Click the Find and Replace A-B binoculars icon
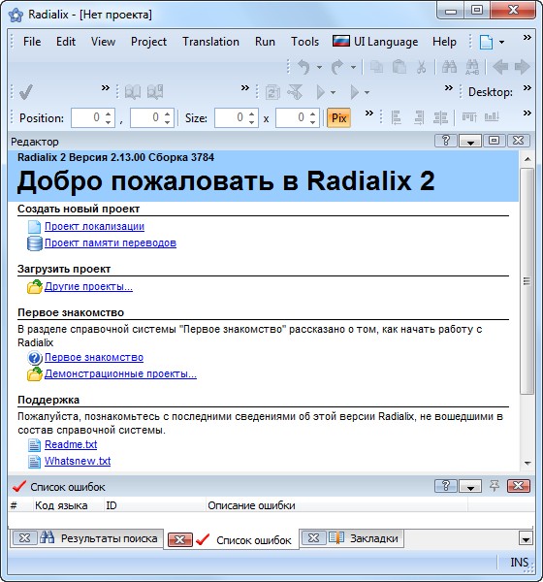Screen dimensions: 543x582 [x=472, y=67]
